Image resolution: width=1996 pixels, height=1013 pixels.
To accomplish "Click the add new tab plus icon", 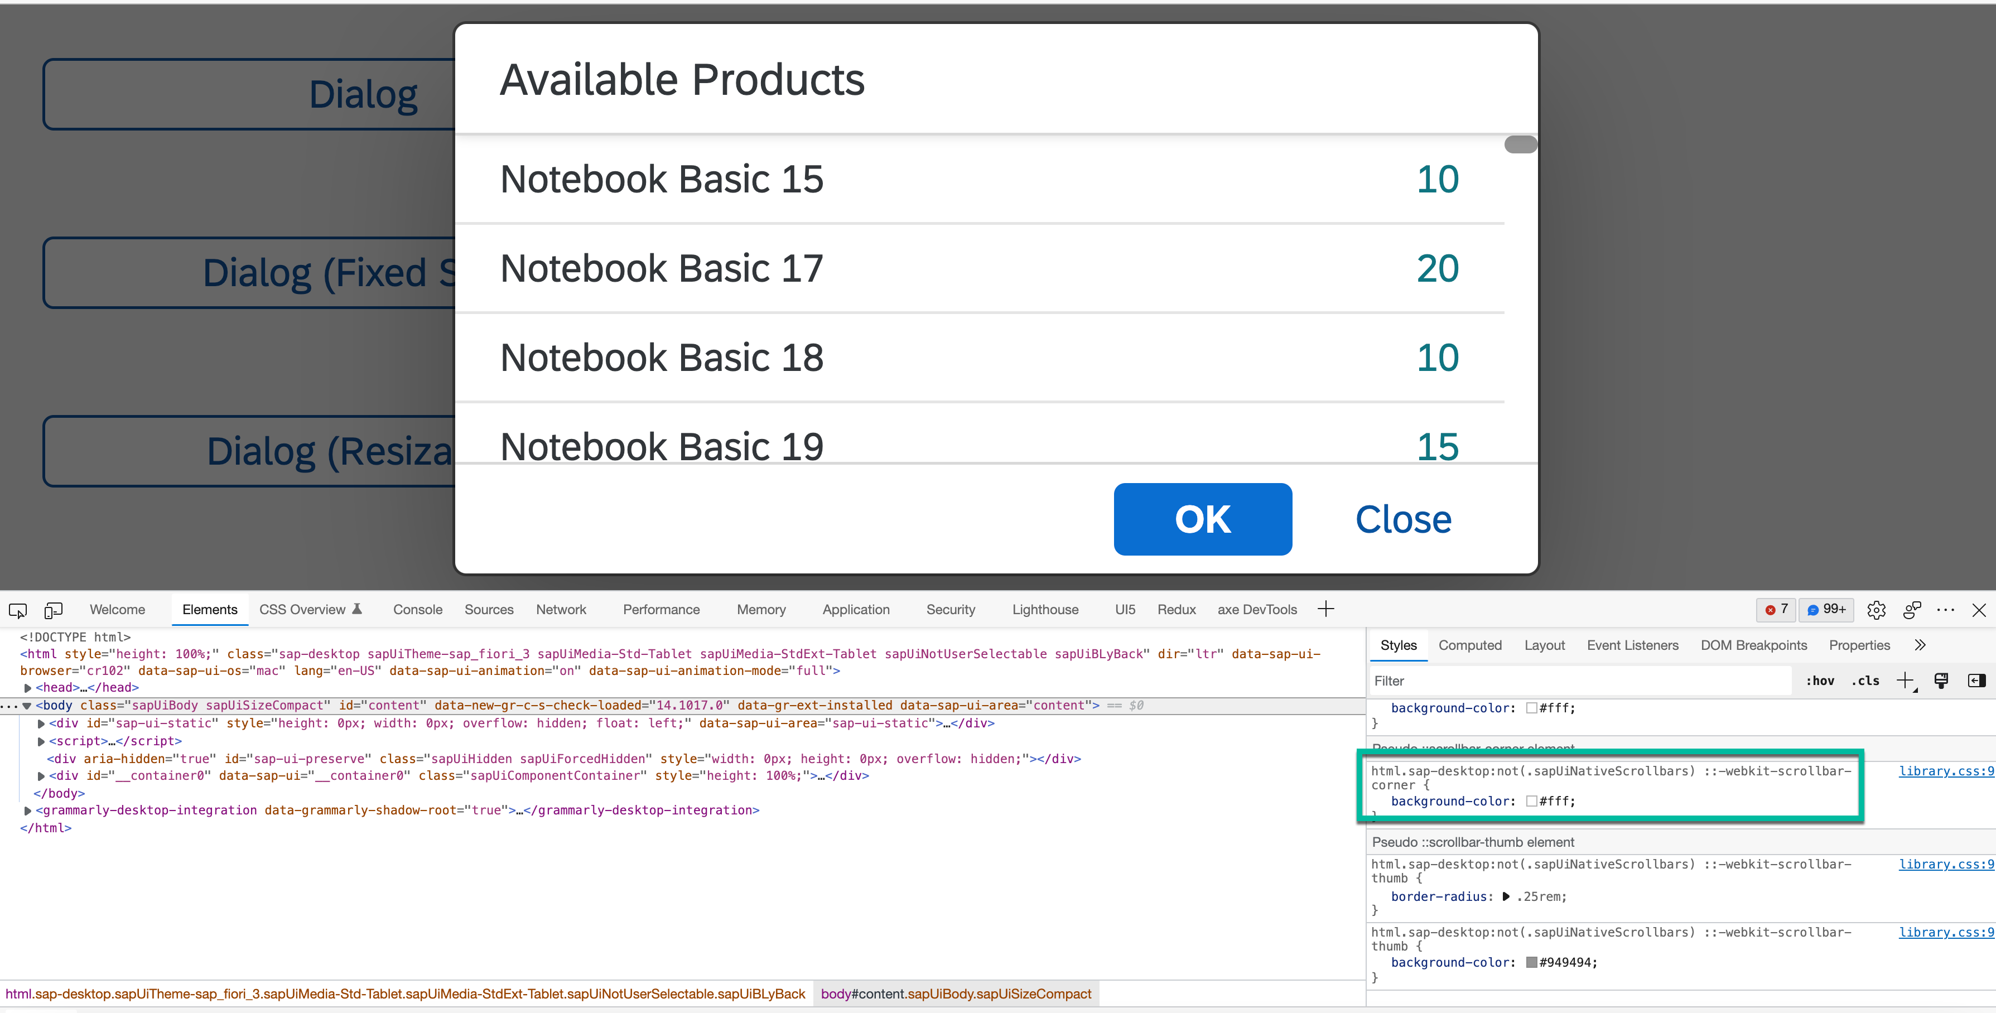I will (x=1326, y=609).
